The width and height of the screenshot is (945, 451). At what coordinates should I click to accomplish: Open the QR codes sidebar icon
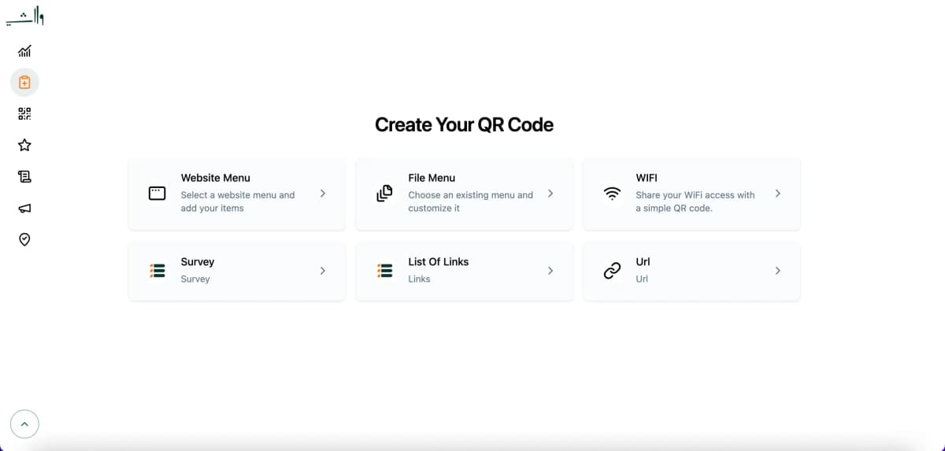pos(24,114)
